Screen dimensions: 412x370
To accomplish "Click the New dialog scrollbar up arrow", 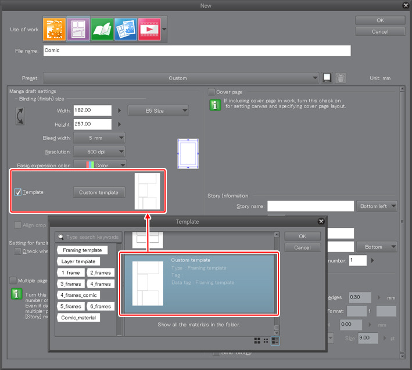I will pyautogui.click(x=402, y=89).
